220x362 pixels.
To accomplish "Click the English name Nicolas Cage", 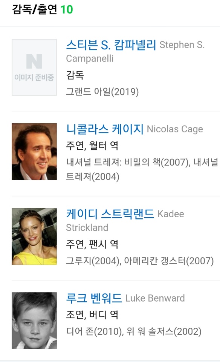I will pyautogui.click(x=175, y=129).
